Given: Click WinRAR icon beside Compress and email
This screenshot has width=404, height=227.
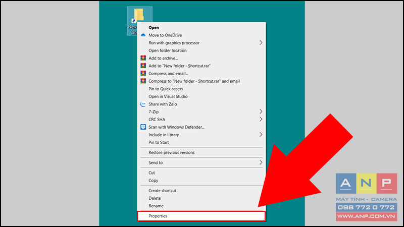Looking at the screenshot, I should (143, 73).
